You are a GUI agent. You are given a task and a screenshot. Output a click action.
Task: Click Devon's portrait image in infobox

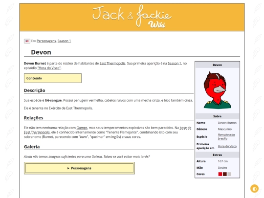pyautogui.click(x=217, y=90)
